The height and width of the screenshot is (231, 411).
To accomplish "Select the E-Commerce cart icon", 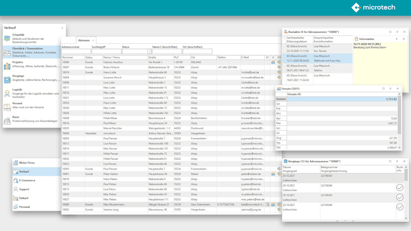I will tap(15, 180).
